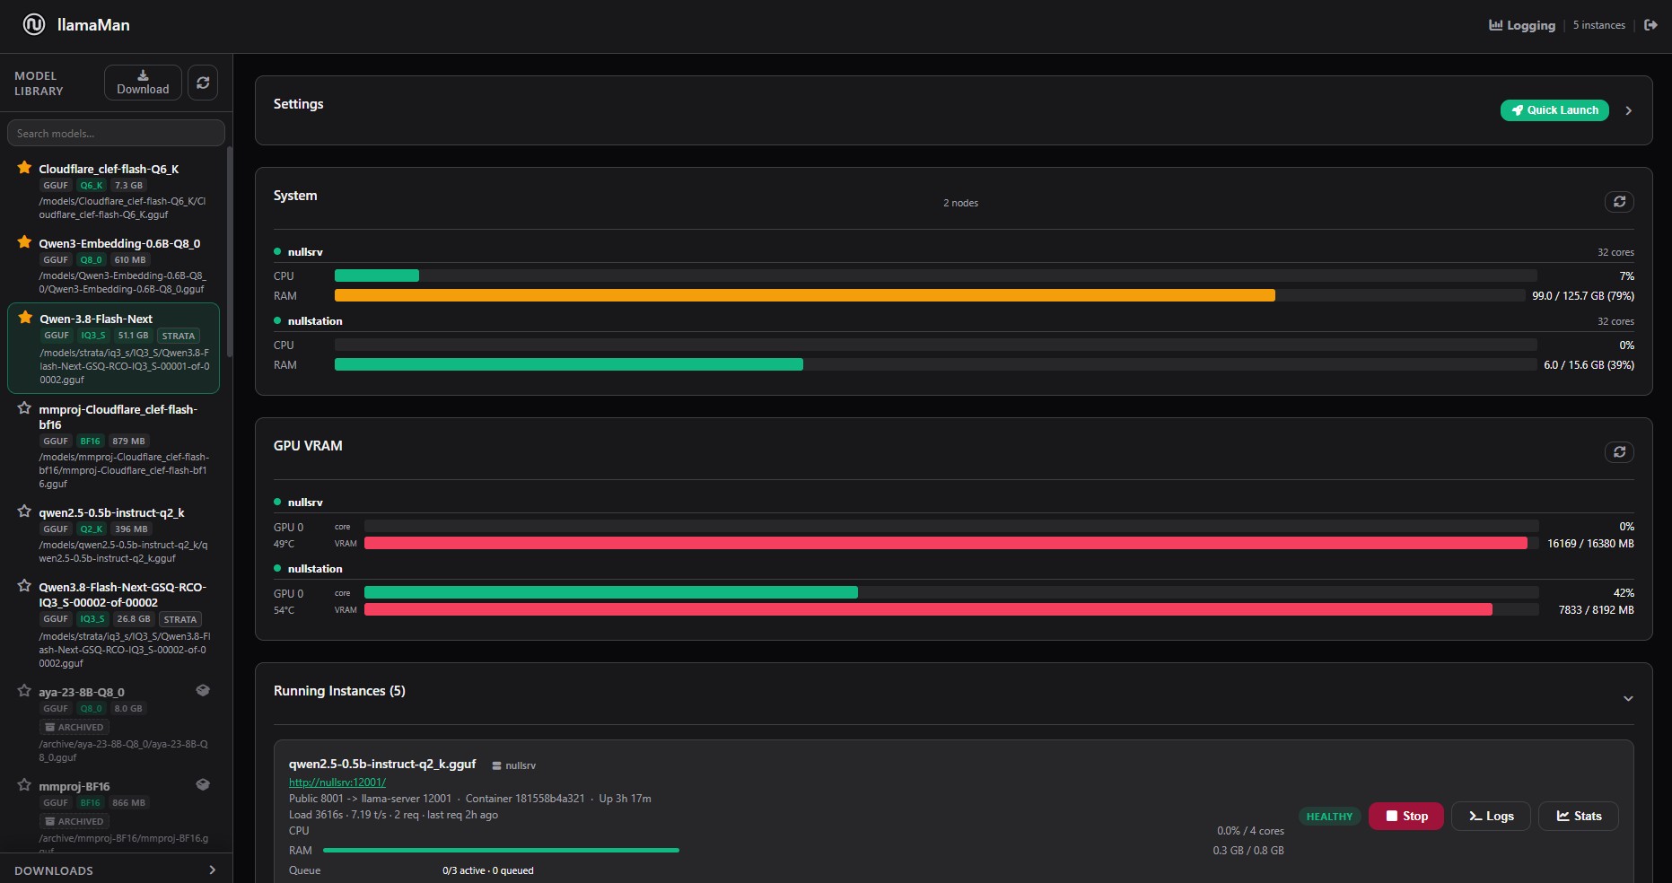Click the Model Library sidebar scrollbar
Viewport: 1672px width, 883px height.
pos(230,251)
